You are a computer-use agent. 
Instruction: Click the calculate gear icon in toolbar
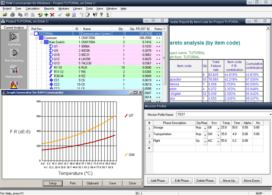click(68, 15)
